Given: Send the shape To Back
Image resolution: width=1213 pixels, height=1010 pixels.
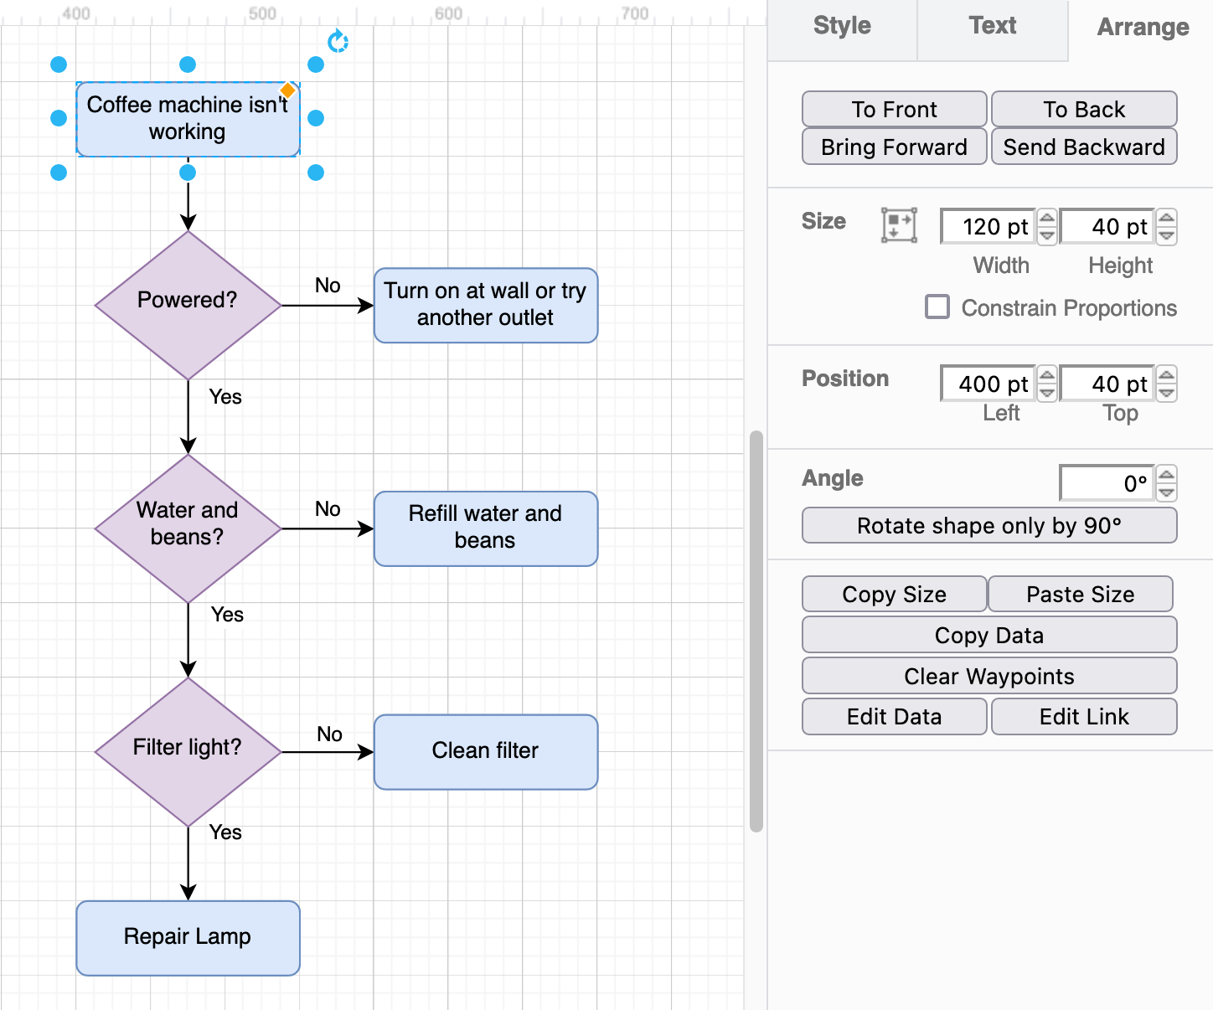Looking at the screenshot, I should click(1084, 109).
